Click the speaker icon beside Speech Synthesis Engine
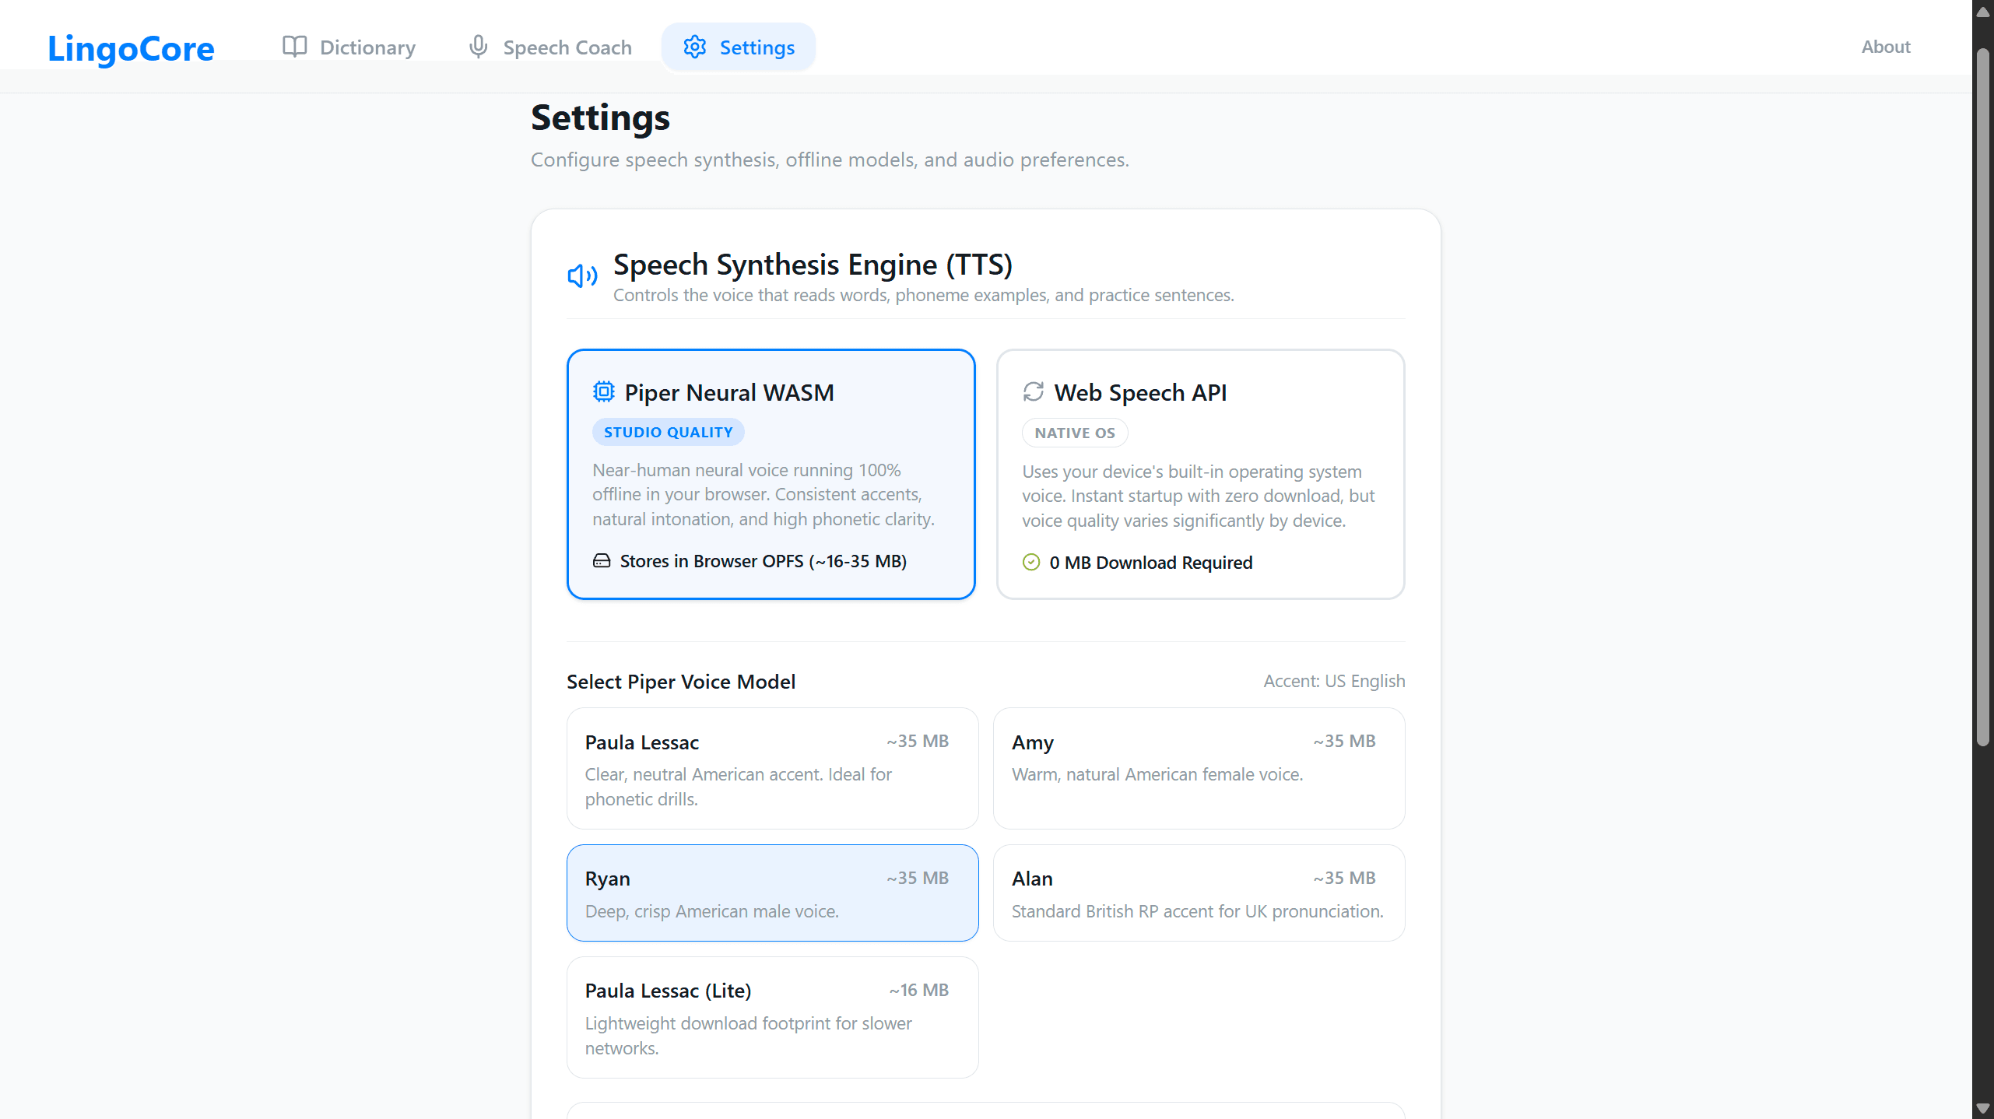 [582, 275]
